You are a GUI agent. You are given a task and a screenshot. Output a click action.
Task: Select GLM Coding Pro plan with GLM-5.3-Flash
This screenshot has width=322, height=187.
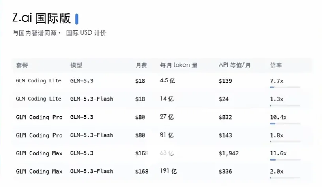point(162,135)
